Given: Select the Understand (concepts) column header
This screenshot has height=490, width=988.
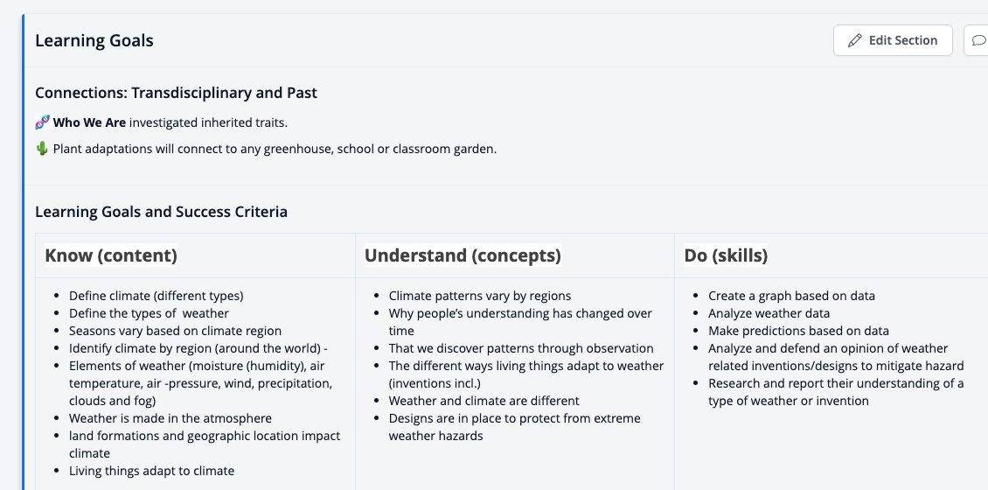Looking at the screenshot, I should [463, 255].
